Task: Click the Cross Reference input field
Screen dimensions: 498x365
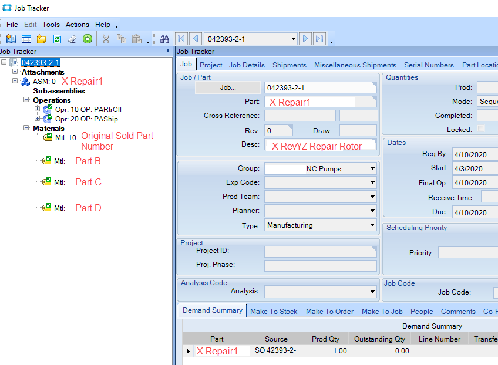Action: [x=300, y=116]
